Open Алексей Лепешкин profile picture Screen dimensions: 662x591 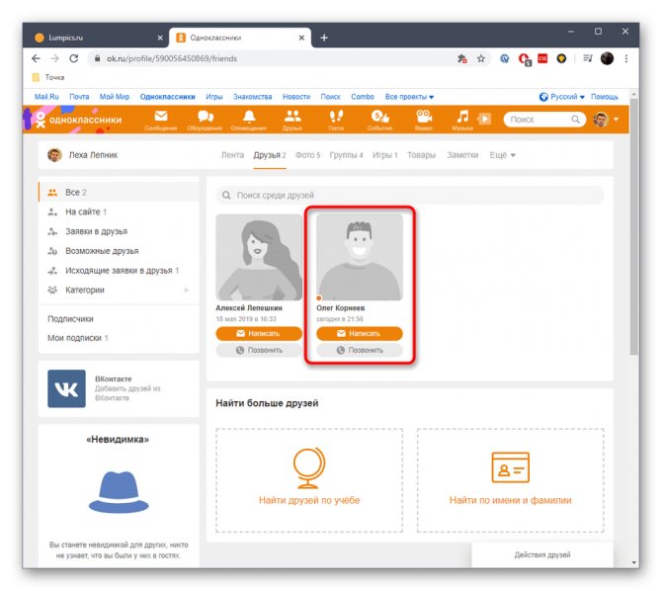point(259,257)
